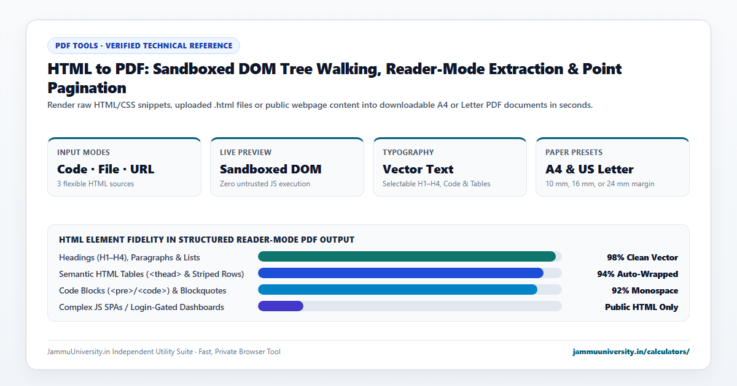Click 'Semantic HTML Tables' row label
737x386 pixels.
coord(152,274)
